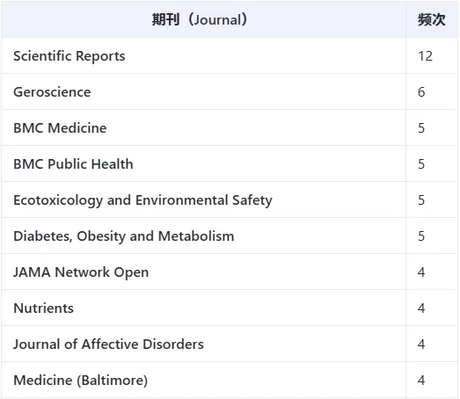The image size is (460, 399).
Task: Click Diabetes, Obesity and Metabolism entry
Action: (x=124, y=236)
